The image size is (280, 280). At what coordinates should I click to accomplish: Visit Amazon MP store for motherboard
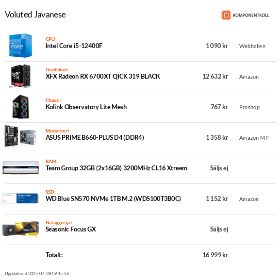click(254, 138)
